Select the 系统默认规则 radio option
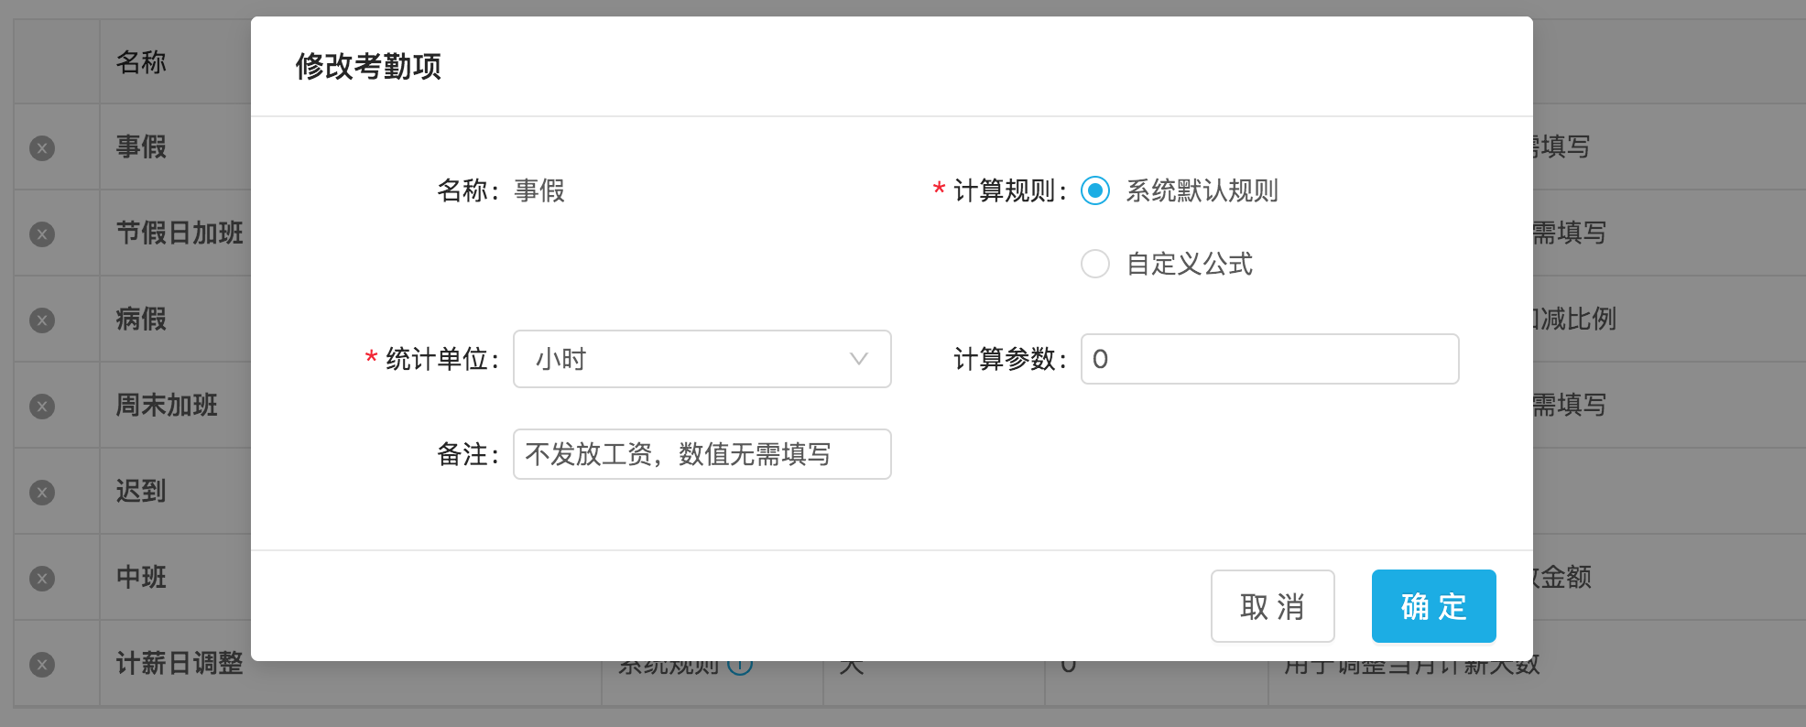Image resolution: width=1806 pixels, height=727 pixels. (1095, 190)
